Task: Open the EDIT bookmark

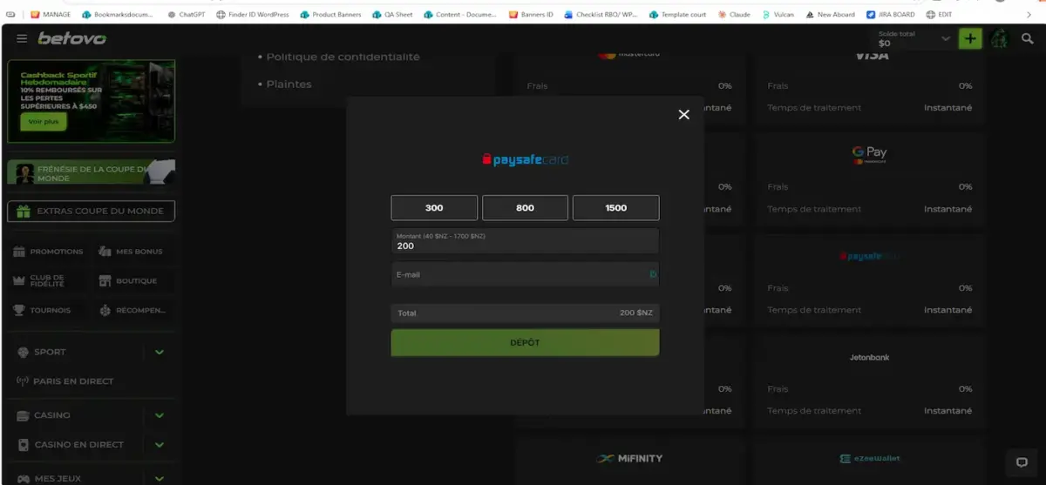Action: [x=940, y=15]
